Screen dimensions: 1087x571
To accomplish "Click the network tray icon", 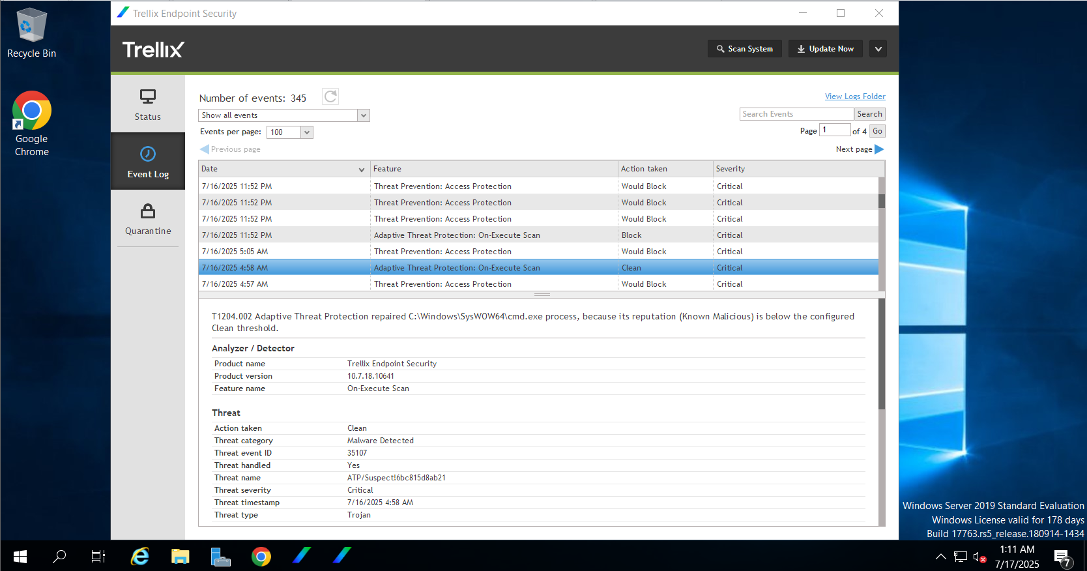I will coord(960,557).
